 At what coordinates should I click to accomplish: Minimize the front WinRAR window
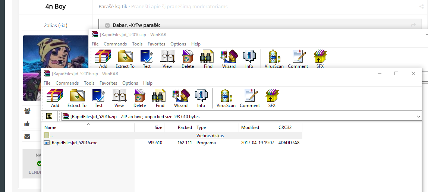[380, 73]
